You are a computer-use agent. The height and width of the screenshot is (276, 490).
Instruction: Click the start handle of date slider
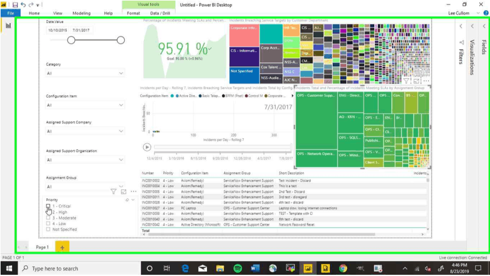pos(71,40)
